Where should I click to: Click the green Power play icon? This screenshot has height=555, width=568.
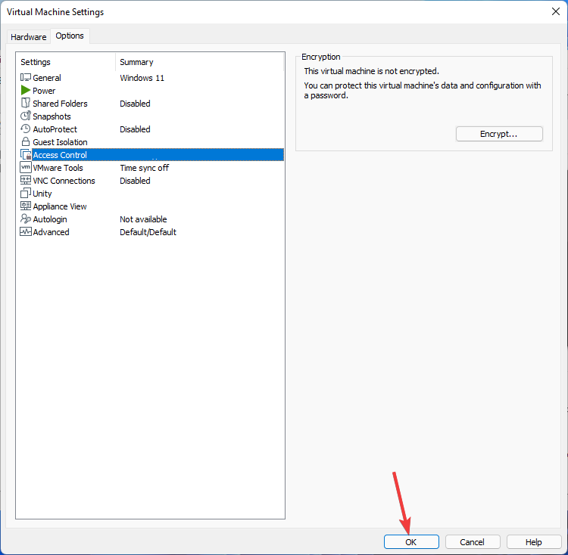point(25,90)
